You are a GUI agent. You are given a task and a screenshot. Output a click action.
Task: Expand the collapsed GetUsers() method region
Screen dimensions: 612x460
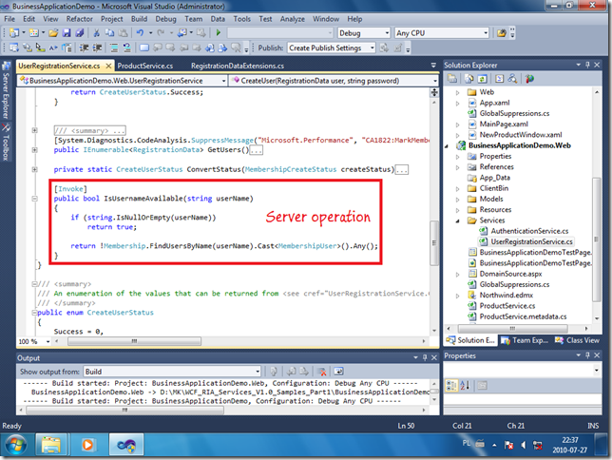[35, 150]
